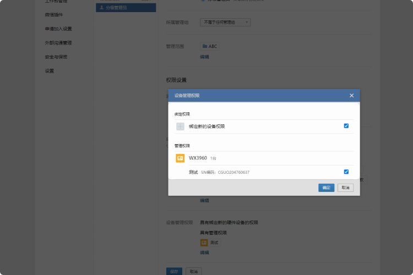This screenshot has height=275, width=413.
Task: Click the 测试 device tag icon at bottom
Action: pos(204,243)
